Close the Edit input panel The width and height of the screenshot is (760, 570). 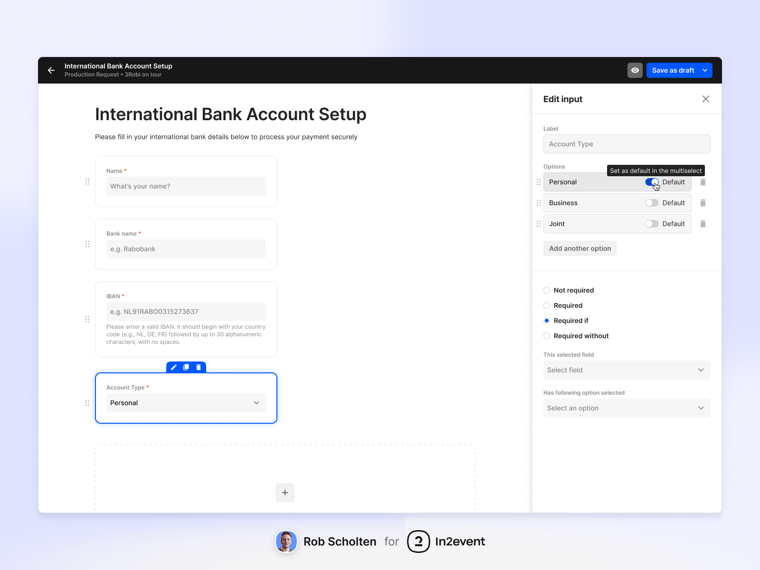coord(706,99)
